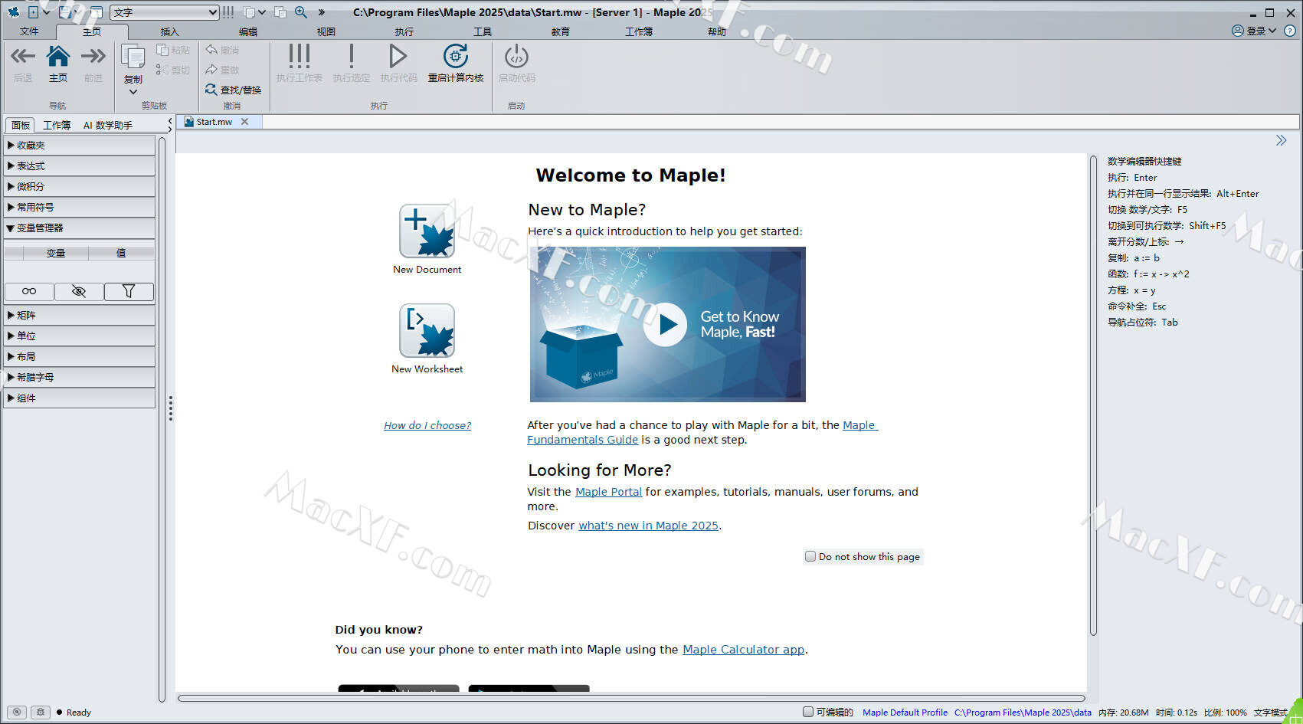Expand the 希腊字母 palette
The height and width of the screenshot is (724, 1303).
pos(80,378)
